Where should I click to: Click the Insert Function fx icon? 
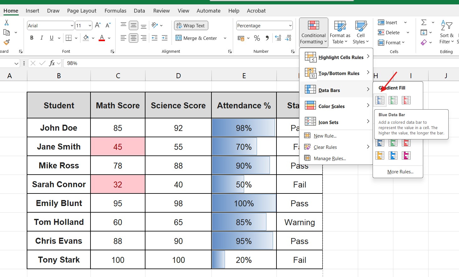(x=52, y=63)
